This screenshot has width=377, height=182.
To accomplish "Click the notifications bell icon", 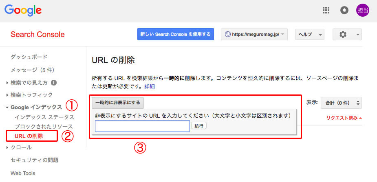I will coord(344,11).
